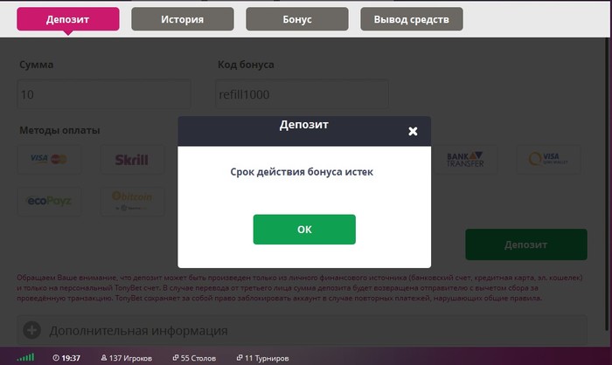The width and height of the screenshot is (612, 365).
Task: Select the ecoPayz payment option
Action: pos(50,201)
